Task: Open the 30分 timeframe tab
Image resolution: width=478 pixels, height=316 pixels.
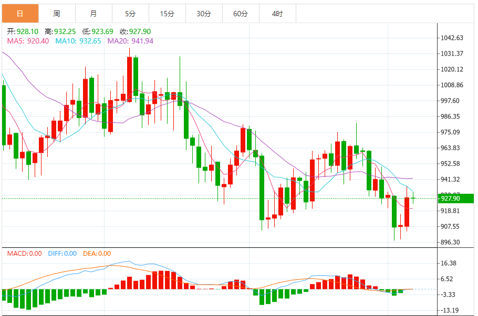Action: (204, 14)
